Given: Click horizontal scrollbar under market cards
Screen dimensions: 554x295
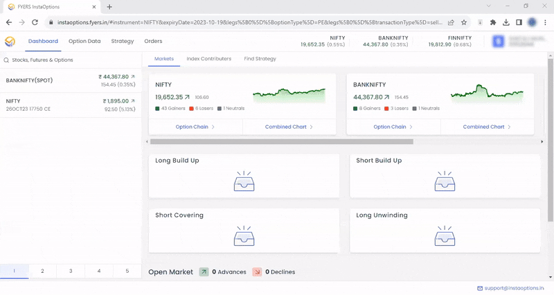Looking at the screenshot, I should pyautogui.click(x=282, y=142).
